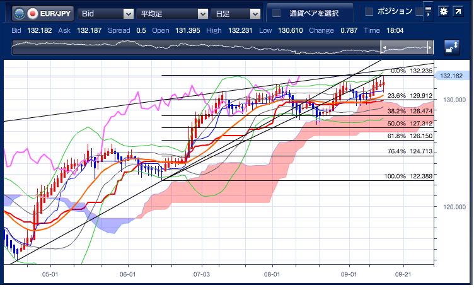Image resolution: width=474 pixels, height=290 pixels.
Task: Click the 0.0% 132.235 Fibonacci label
Action: (x=412, y=71)
